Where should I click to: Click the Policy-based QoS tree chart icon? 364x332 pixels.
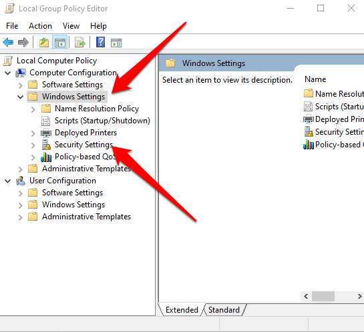46,157
